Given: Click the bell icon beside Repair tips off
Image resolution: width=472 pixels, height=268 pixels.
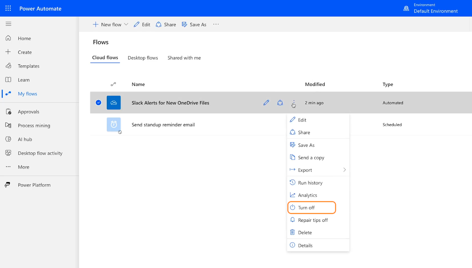Looking at the screenshot, I should 292,220.
